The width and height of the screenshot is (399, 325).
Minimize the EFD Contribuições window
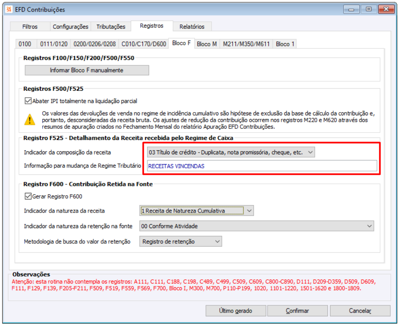[351, 9]
